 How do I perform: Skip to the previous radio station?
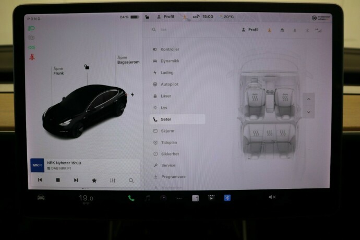40,180
